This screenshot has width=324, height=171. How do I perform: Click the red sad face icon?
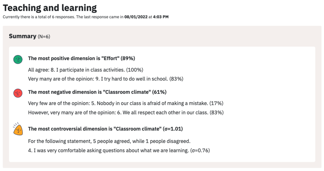(18, 93)
